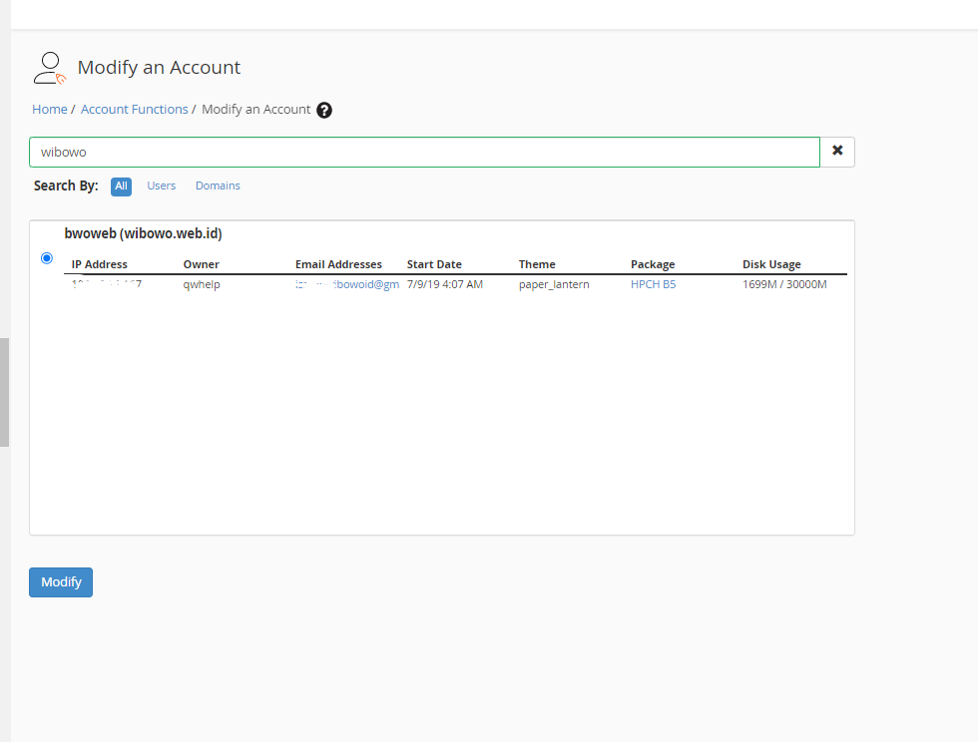Click the Modify an Account user icon
Screen dimensions: 978x742
coord(49,68)
